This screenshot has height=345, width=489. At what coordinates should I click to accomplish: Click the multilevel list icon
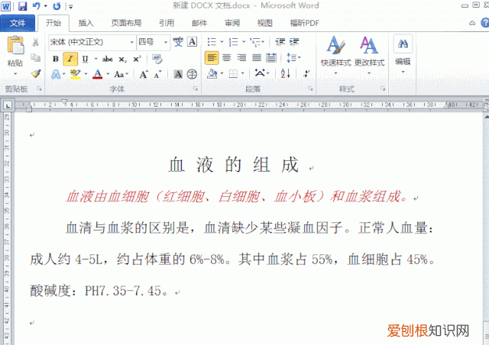pyautogui.click(x=255, y=42)
